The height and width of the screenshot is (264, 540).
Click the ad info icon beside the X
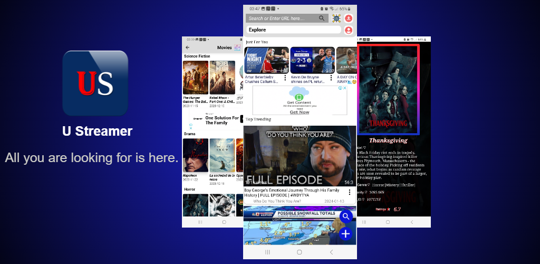[340, 88]
